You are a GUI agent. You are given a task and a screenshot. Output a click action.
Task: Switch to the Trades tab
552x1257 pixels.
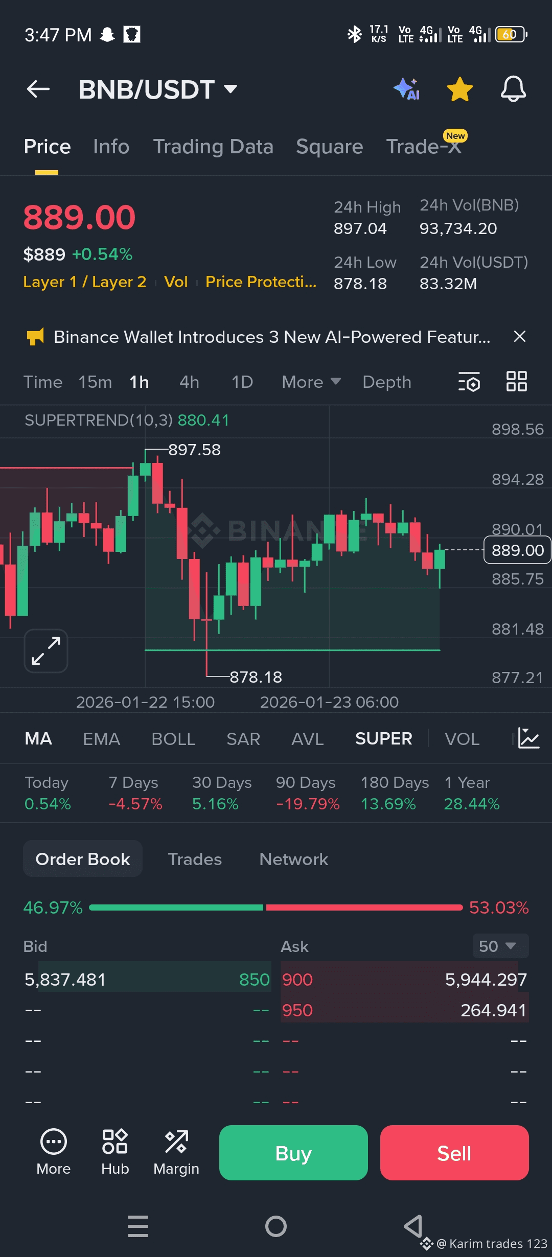point(195,859)
